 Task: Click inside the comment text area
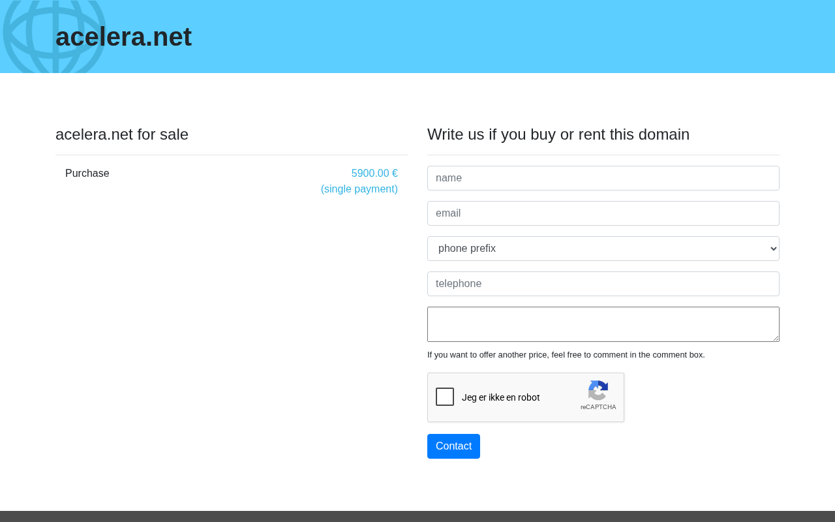tap(603, 324)
